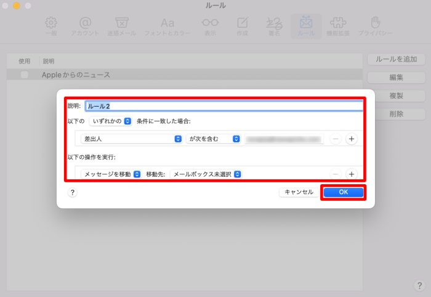This screenshot has height=297, width=431.
Task: Click the 説明 rule name text field
Action: pos(224,106)
